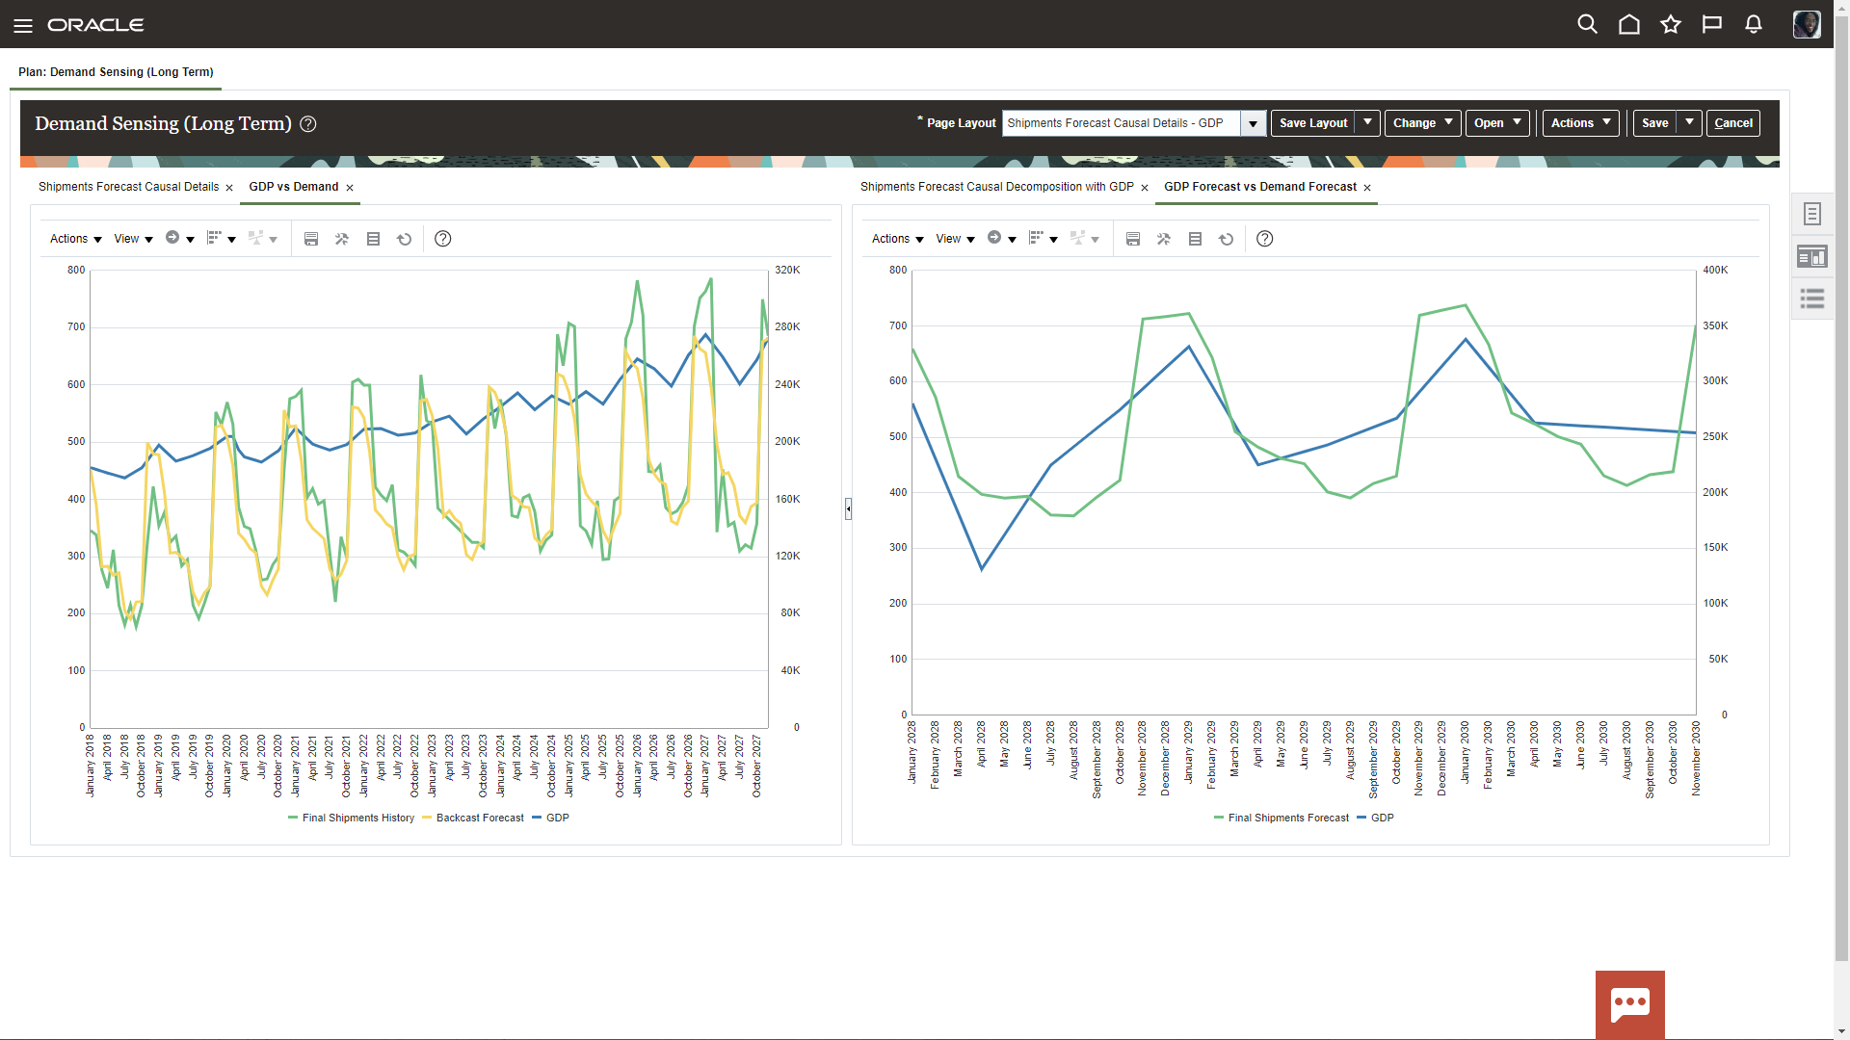Select Shipments Forecast Causal Decomposition with GDP tab
1850x1040 pixels.
(x=996, y=187)
